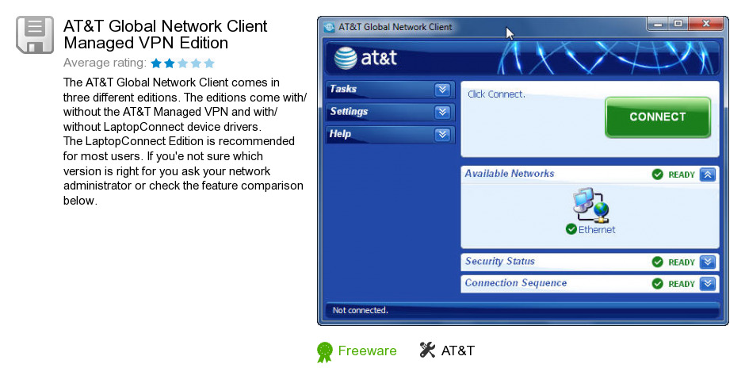Select the Ethernet network icon
The height and width of the screenshot is (387, 745).
pyautogui.click(x=590, y=205)
